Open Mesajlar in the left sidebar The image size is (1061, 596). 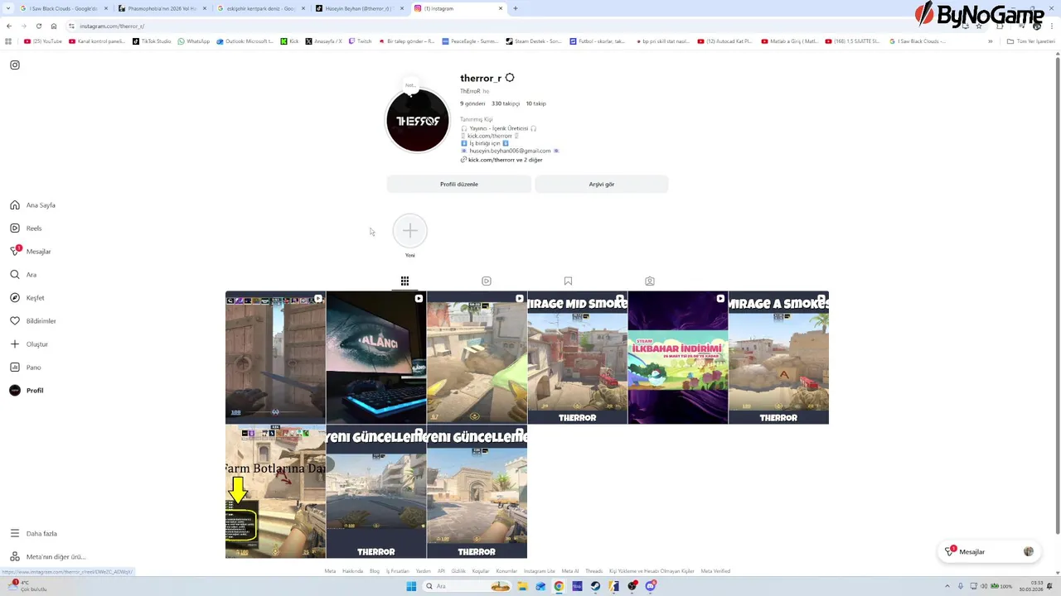click(31, 252)
